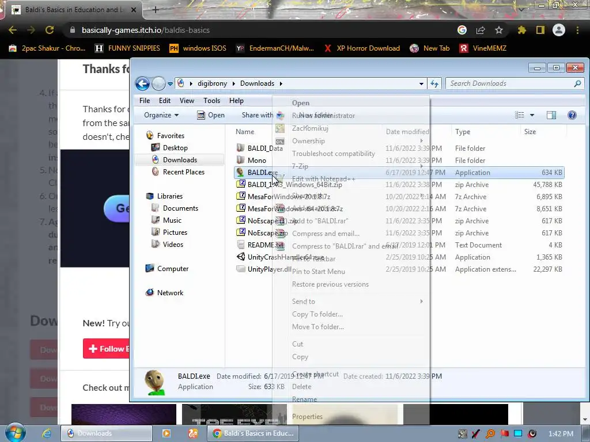Click the Windows Start orb
590x442 pixels.
pyautogui.click(x=16, y=433)
